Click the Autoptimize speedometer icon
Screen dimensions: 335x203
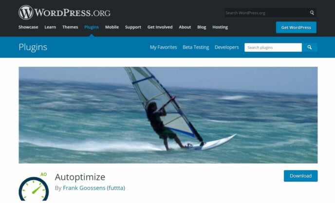[x=34, y=187]
